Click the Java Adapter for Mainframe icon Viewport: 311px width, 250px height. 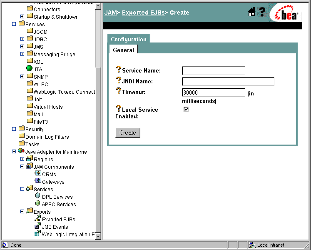point(21,150)
